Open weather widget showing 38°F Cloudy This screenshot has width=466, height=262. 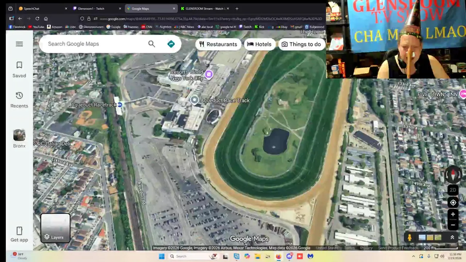(19, 256)
